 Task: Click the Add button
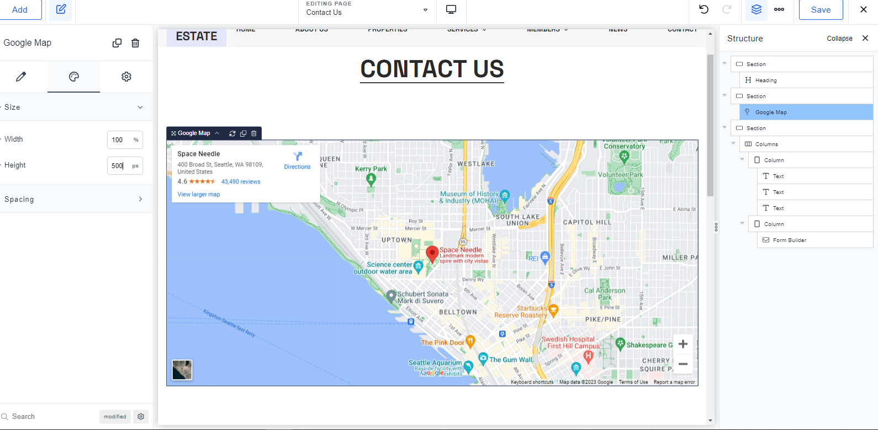coord(20,10)
